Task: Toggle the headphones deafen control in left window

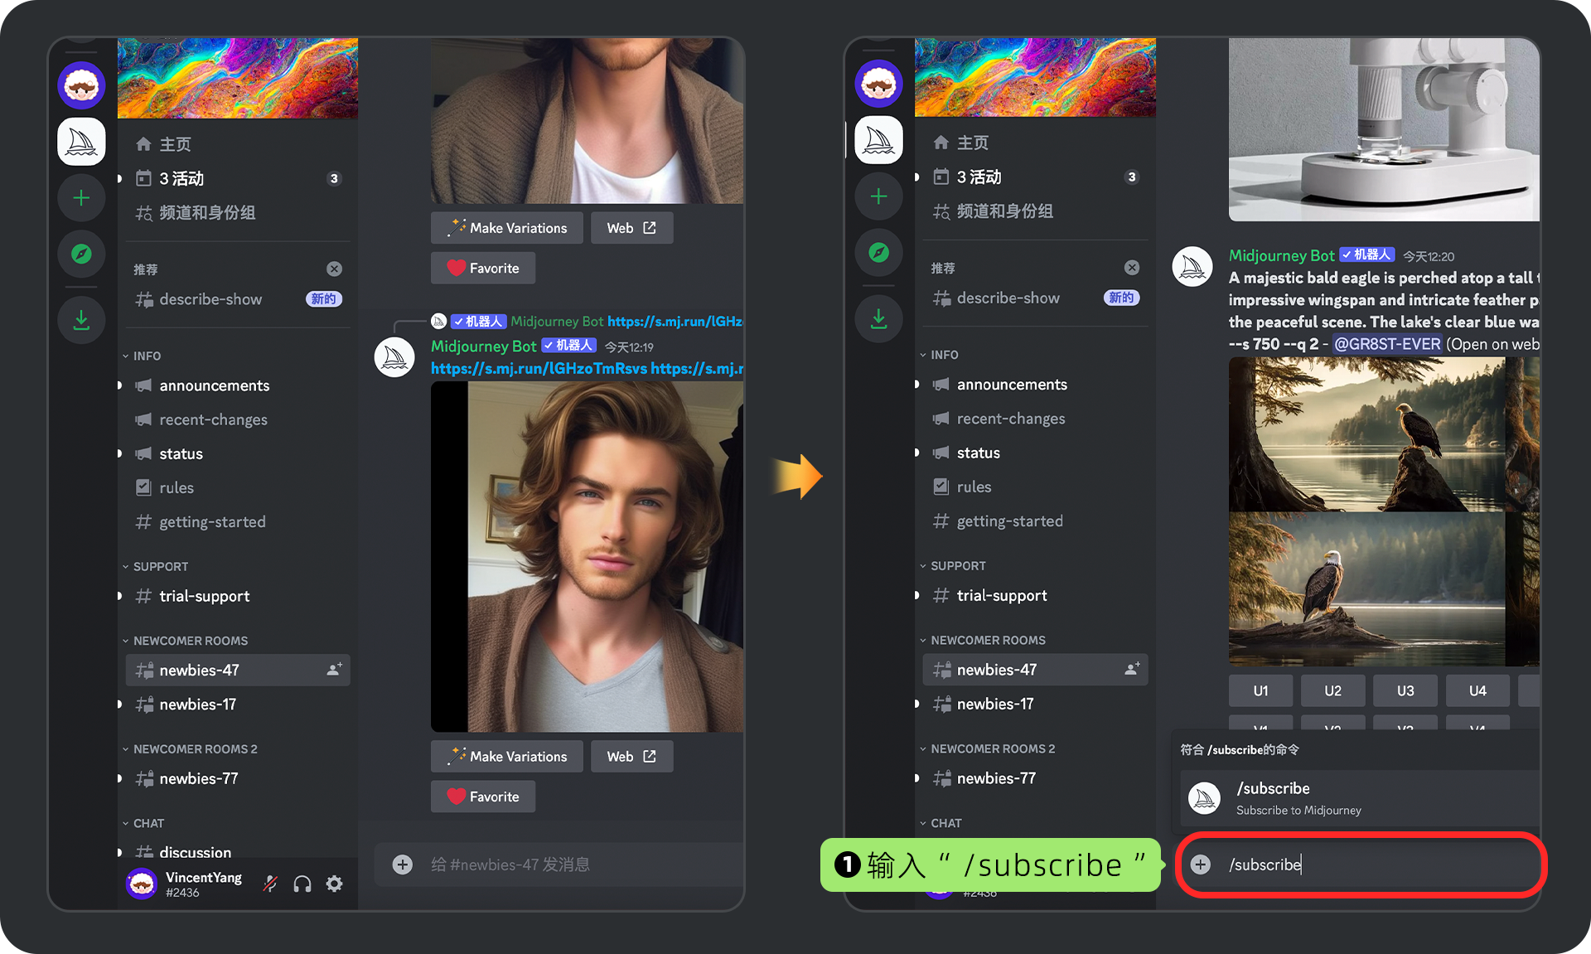Action: tap(302, 884)
